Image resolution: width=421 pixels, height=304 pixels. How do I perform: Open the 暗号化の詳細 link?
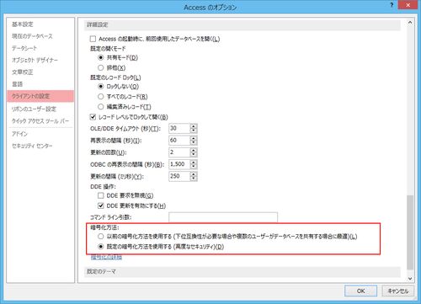coord(106,257)
